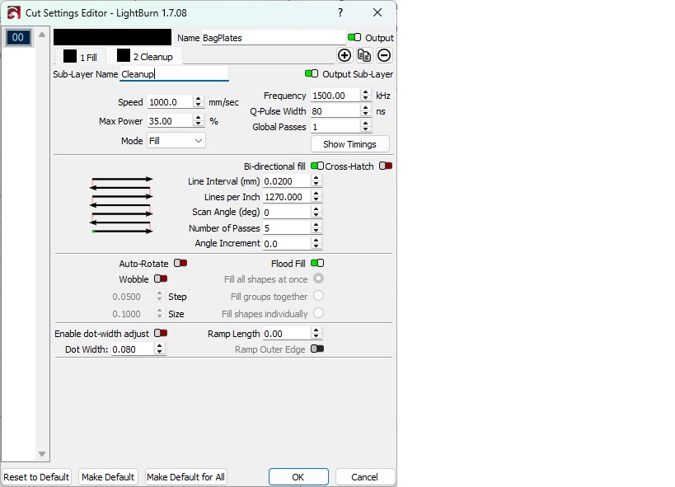Toggle Ramp Outer Edge switch
675x487 pixels.
317,349
